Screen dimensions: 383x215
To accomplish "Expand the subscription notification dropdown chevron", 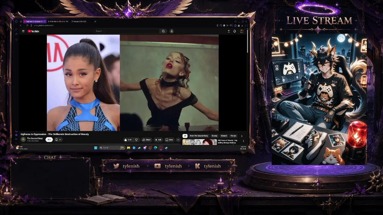I will (60, 139).
